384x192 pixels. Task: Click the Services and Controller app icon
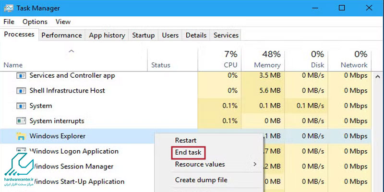[21, 76]
